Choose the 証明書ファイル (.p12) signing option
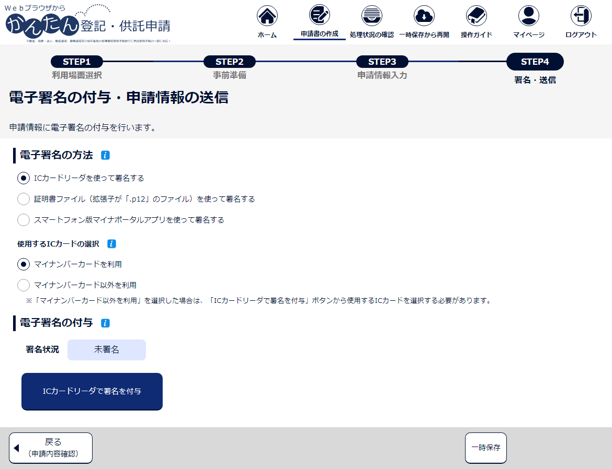The height and width of the screenshot is (469, 612). (24, 199)
